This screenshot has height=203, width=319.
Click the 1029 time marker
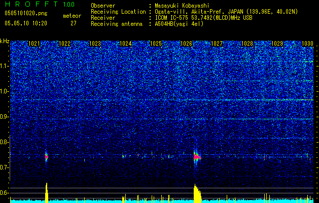point(277,44)
